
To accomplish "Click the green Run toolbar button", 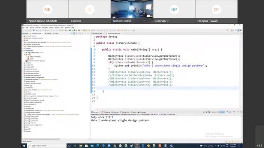I will 70,30.
